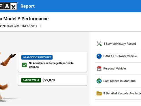Image resolution: width=141 pixels, height=106 pixels.
Task: Click the CARFAX VALUE badge
Action: 31,80
